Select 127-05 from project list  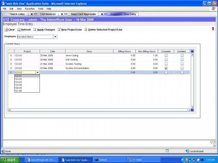pyautogui.click(x=27, y=91)
